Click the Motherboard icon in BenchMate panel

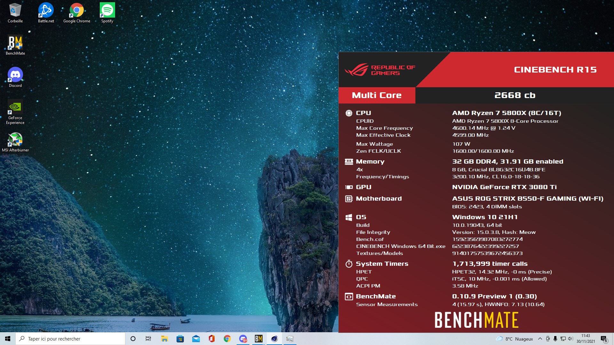pyautogui.click(x=349, y=199)
